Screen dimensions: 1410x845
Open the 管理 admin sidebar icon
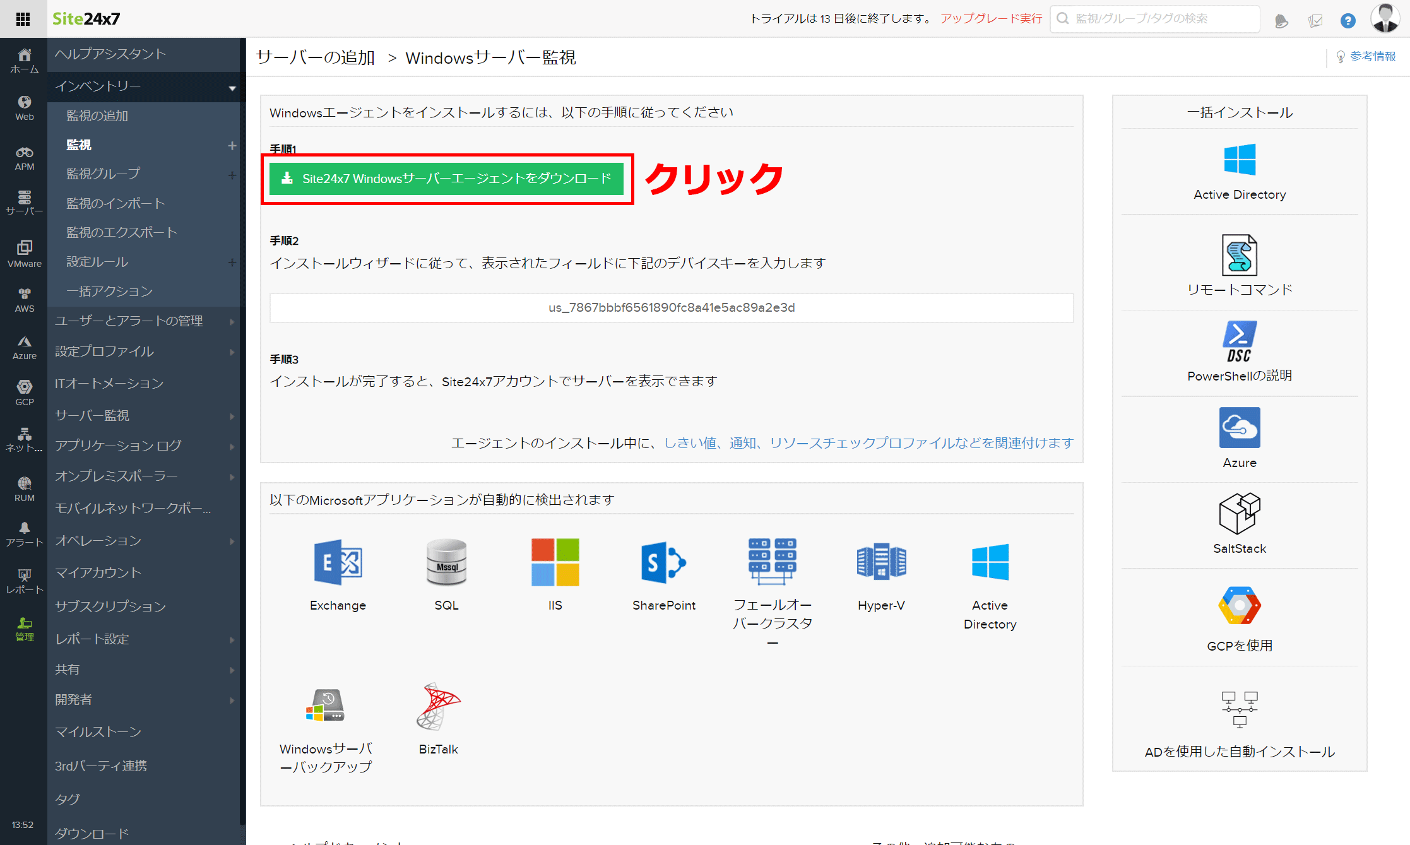[x=24, y=629]
